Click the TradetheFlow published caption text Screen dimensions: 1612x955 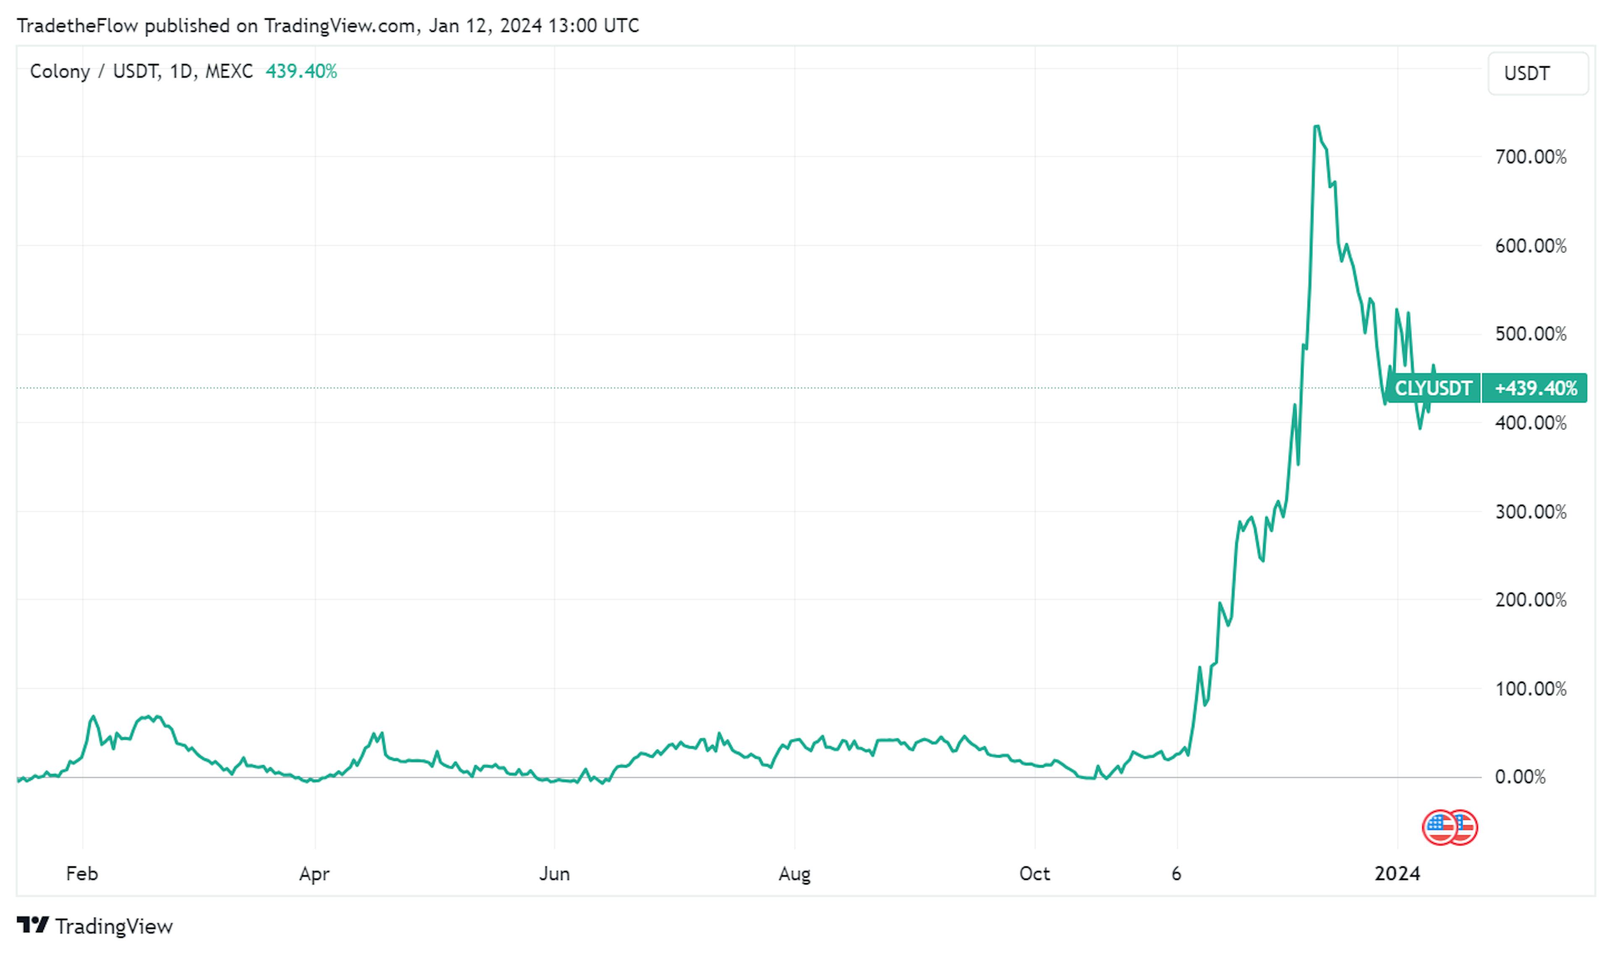328,26
